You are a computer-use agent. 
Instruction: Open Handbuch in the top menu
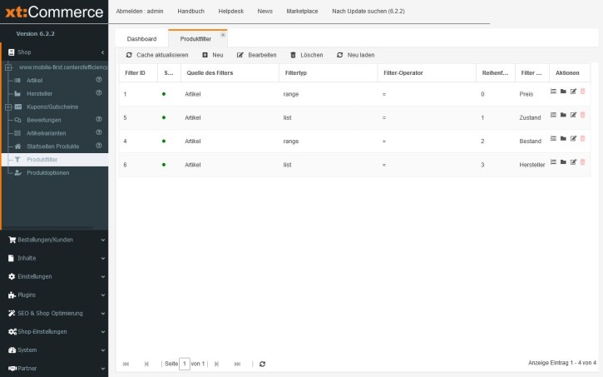(x=190, y=11)
